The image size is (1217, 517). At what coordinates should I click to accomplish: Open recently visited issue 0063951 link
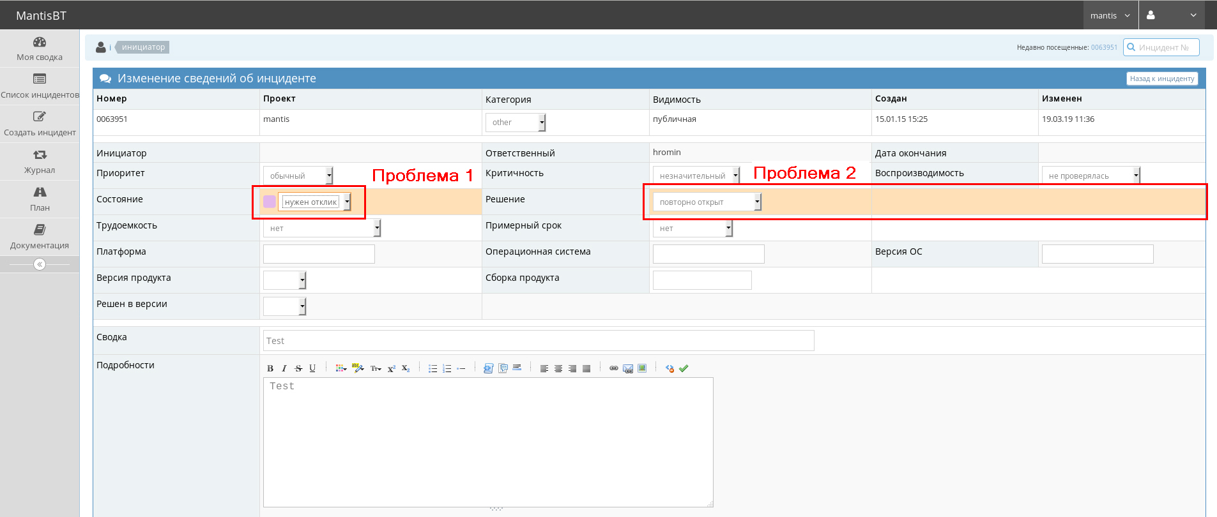pyautogui.click(x=1104, y=47)
